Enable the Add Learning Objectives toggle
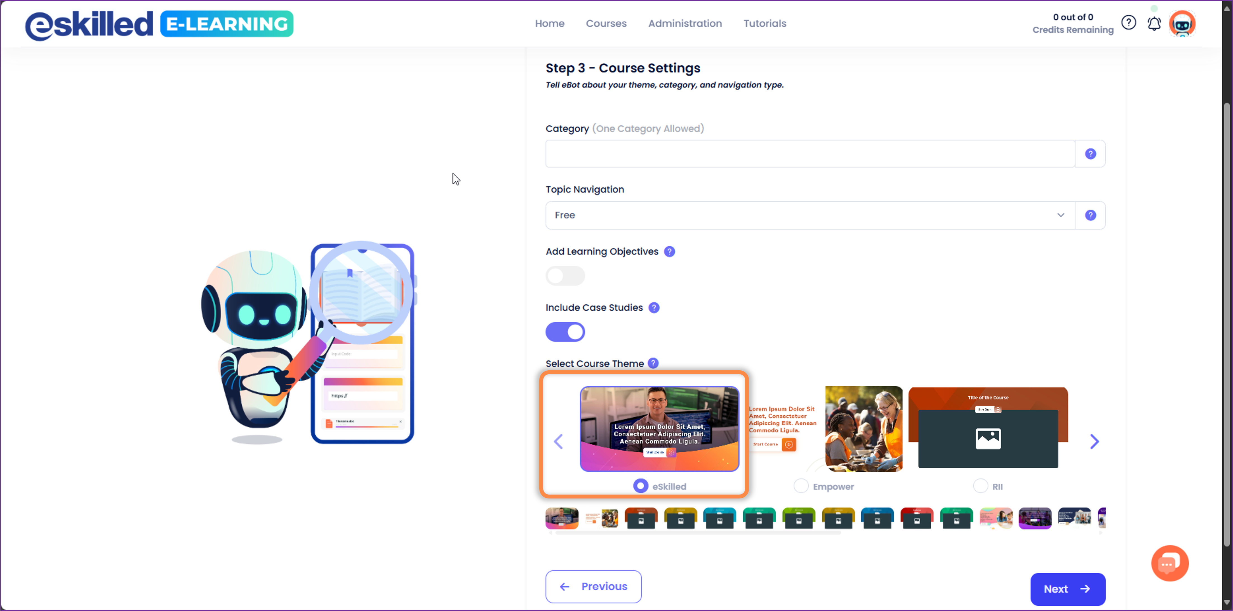This screenshot has width=1233, height=611. 565,276
